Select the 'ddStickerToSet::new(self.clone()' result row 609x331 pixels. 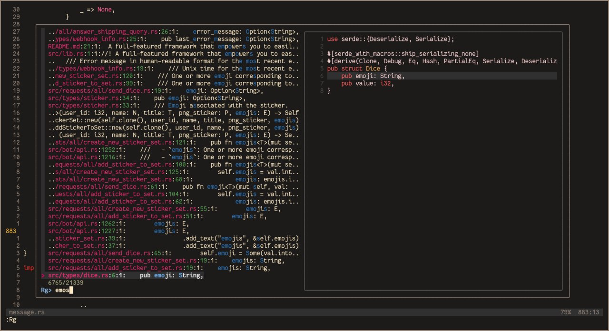tap(174, 127)
